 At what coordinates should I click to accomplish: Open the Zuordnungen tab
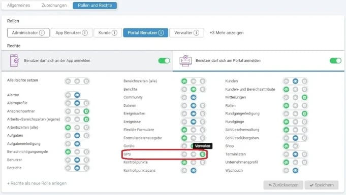point(54,6)
